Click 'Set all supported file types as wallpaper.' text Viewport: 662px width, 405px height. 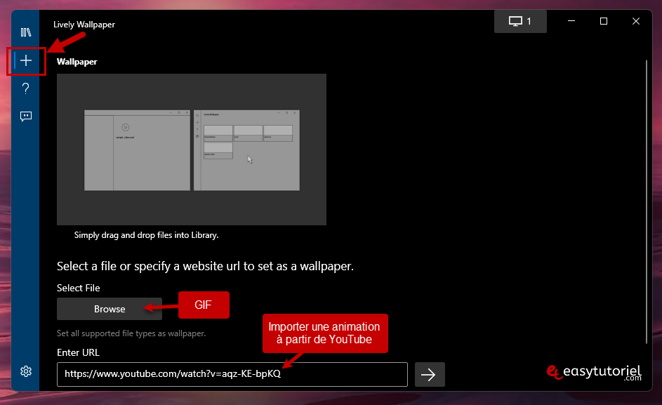tap(131, 333)
